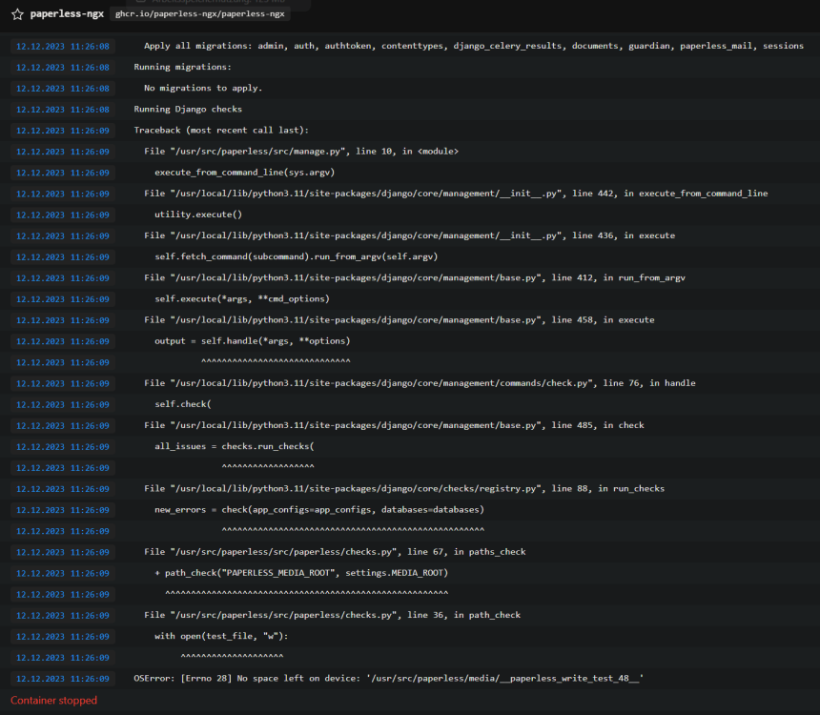Click the 'Running migrations:' log line timestamp
820x715 pixels.
click(63, 68)
